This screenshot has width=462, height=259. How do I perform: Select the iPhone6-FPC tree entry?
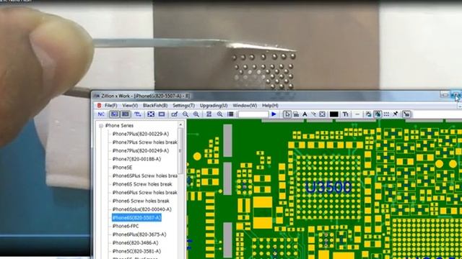pyautogui.click(x=126, y=226)
